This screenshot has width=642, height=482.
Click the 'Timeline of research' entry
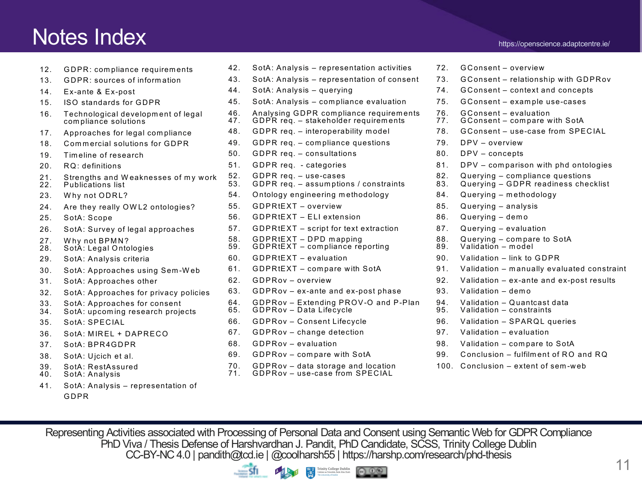[104, 155]
